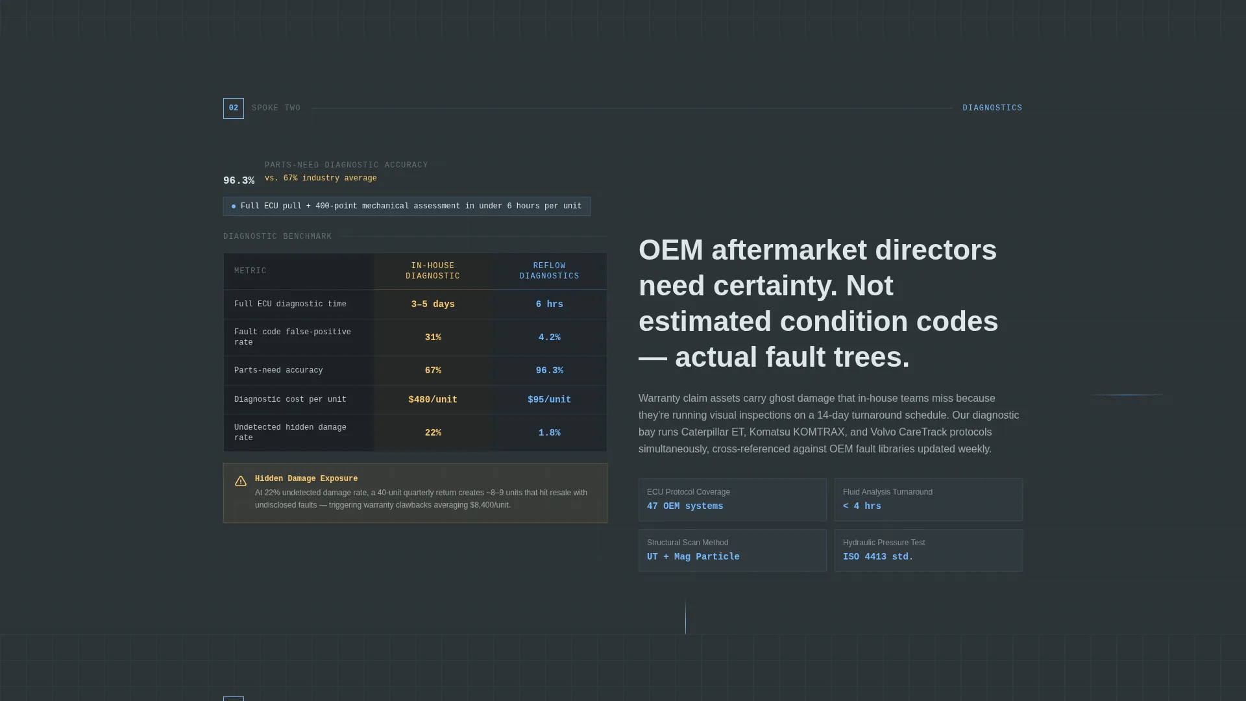Click the 31% table cell
The width and height of the screenshot is (1246, 701).
[433, 338]
